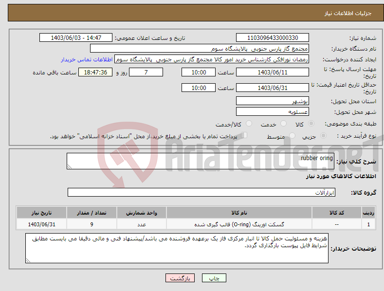Screen dimensions: 384x291
Task: Click the buyer notes textarea
Action: point(177,248)
